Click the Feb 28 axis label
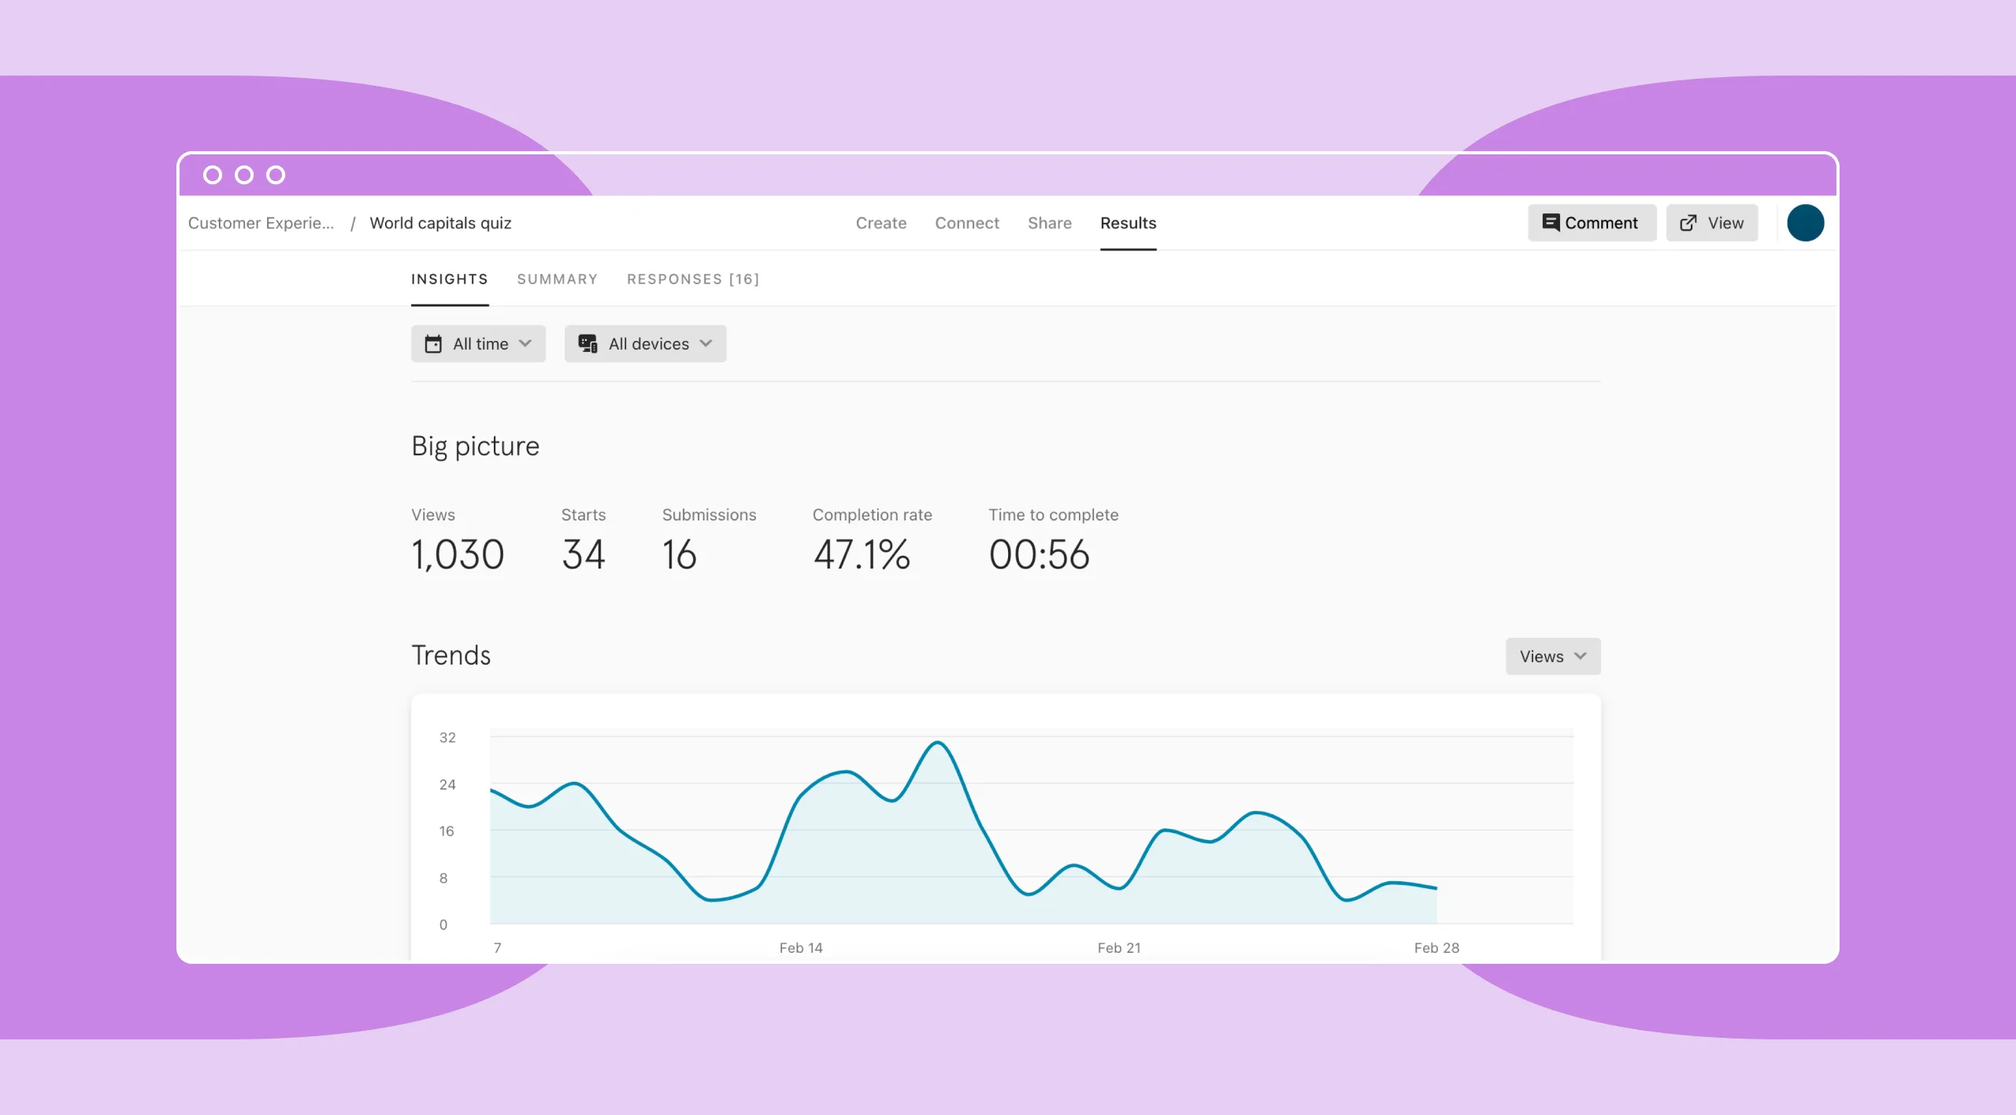The width and height of the screenshot is (2016, 1115). tap(1436, 948)
